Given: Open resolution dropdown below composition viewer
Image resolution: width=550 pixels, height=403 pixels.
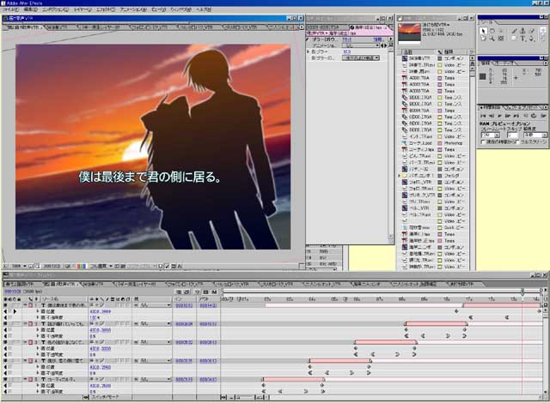Looking at the screenshot, I should pos(101,266).
